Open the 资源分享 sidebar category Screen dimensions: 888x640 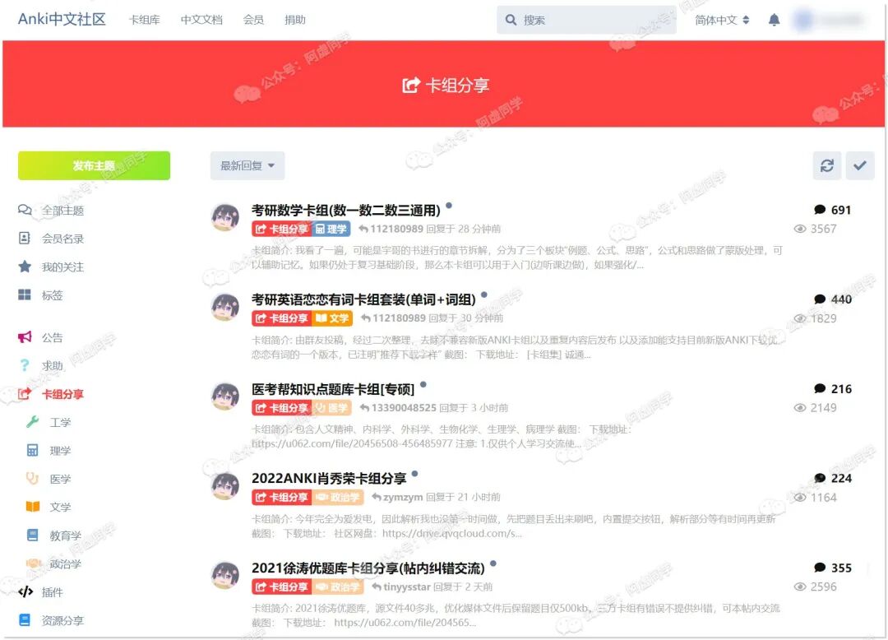tap(62, 621)
